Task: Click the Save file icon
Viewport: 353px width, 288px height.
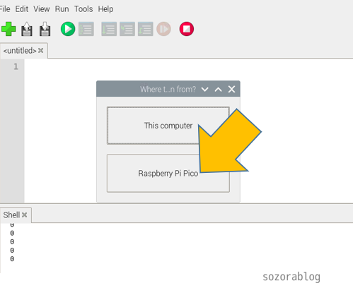Action: [45, 29]
